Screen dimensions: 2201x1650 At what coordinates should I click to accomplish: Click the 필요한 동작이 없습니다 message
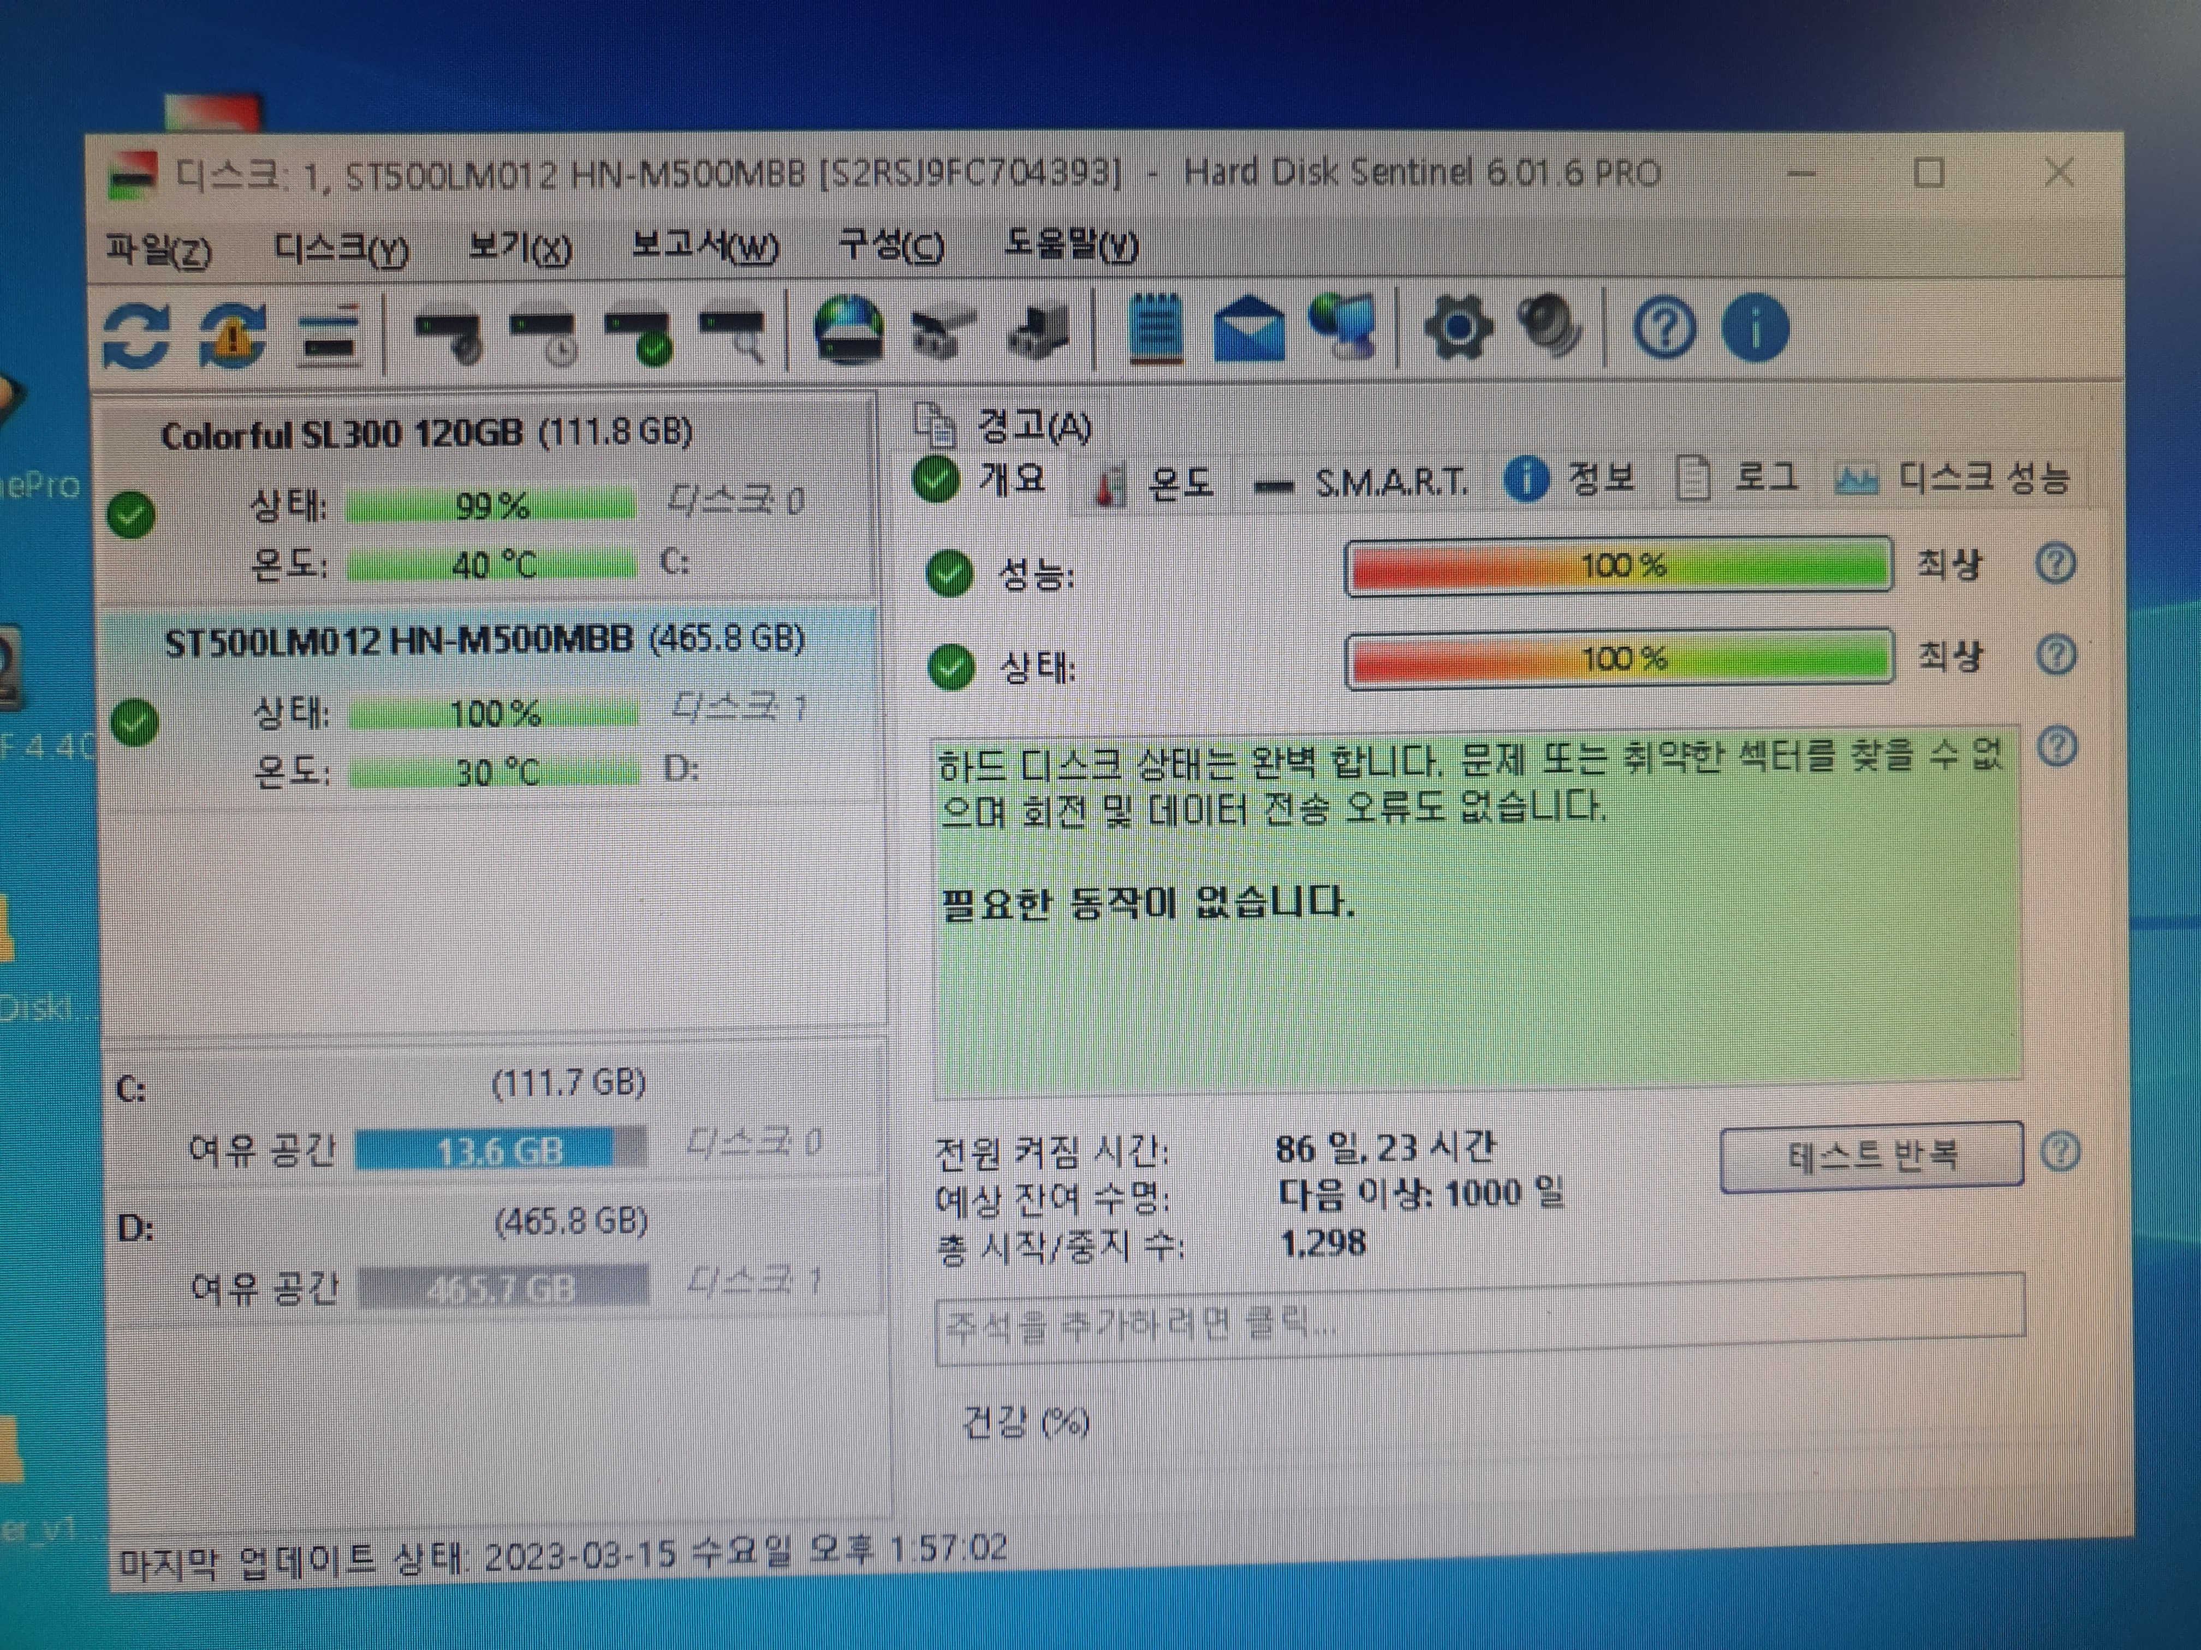(x=1147, y=903)
